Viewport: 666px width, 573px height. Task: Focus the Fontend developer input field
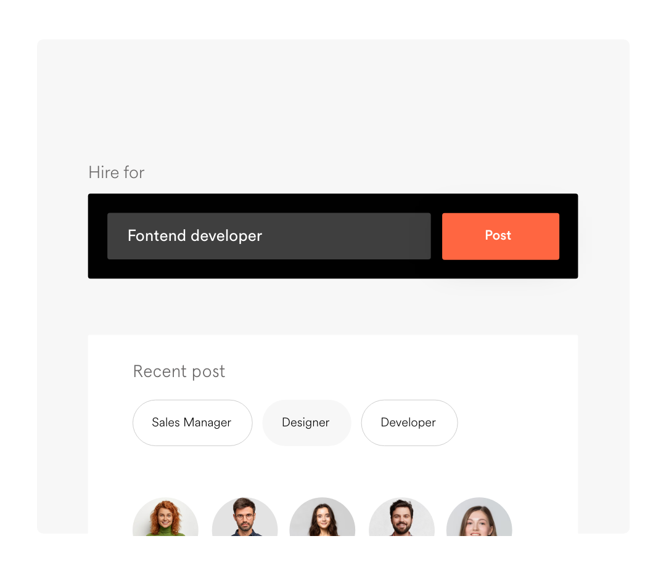coord(269,236)
